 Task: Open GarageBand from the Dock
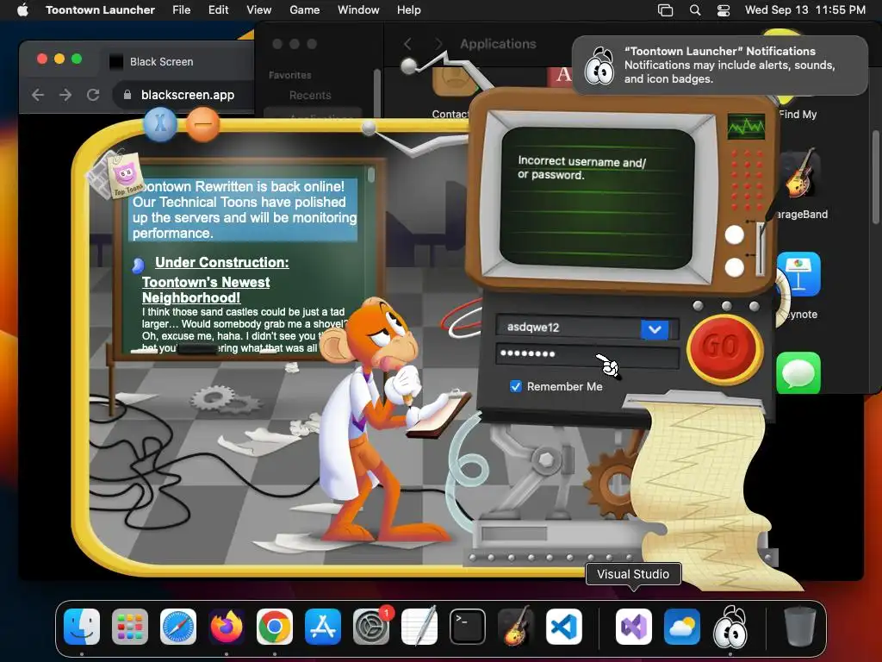516,627
